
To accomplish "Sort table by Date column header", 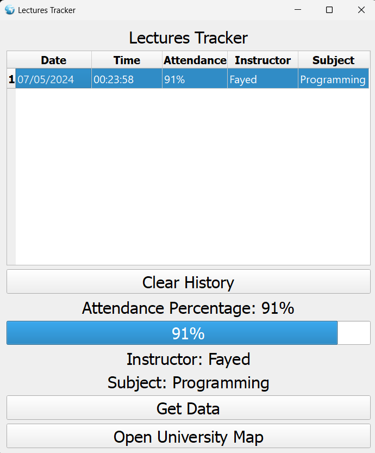I will [53, 60].
